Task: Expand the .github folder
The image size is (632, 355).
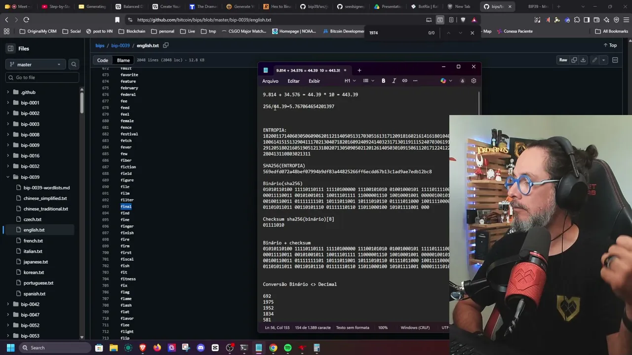Action: (x=8, y=92)
